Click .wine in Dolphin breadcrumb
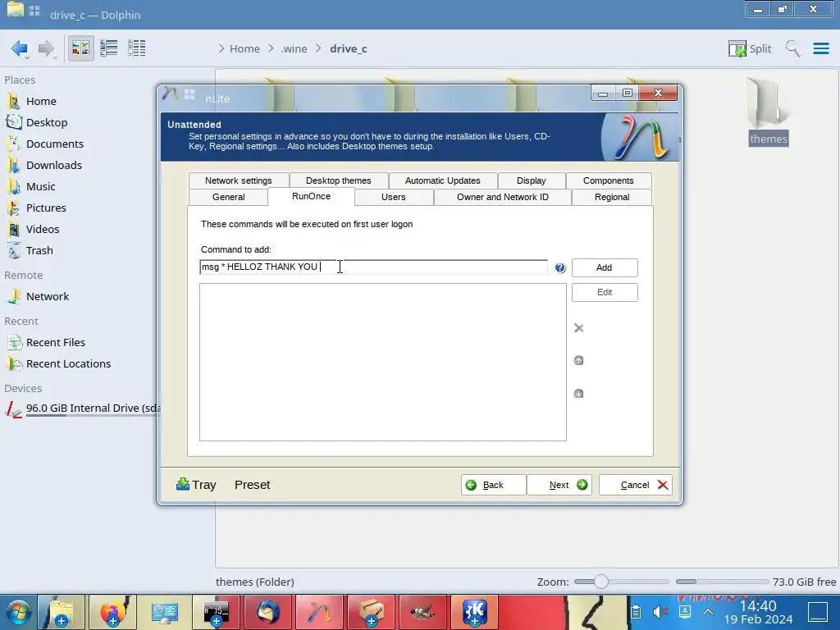The width and height of the screenshot is (840, 630). click(294, 48)
